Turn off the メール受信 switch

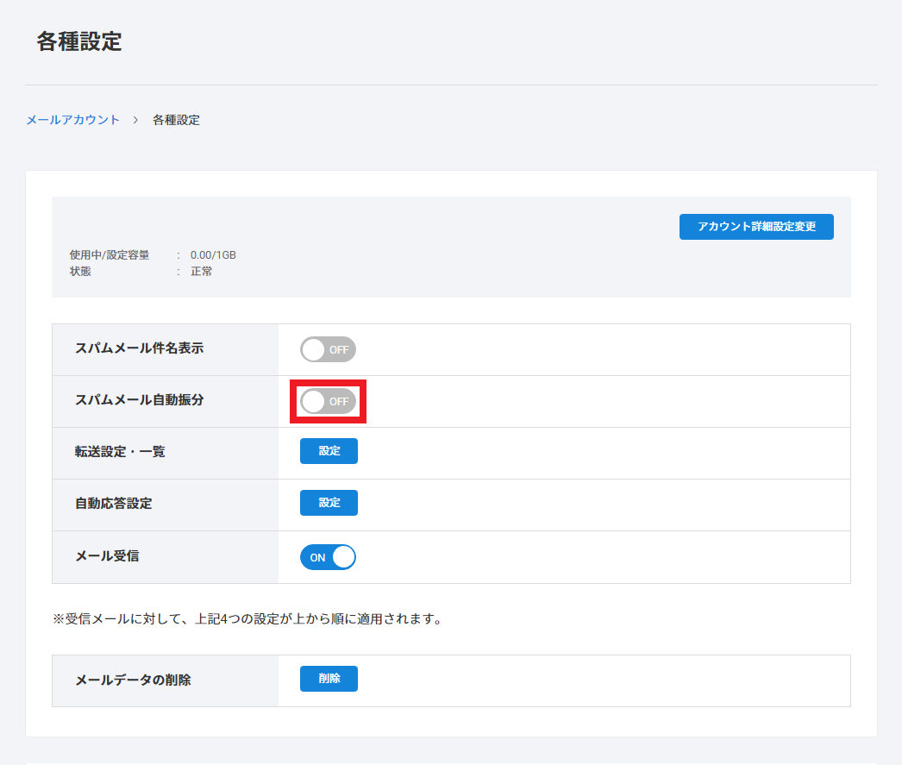click(328, 557)
